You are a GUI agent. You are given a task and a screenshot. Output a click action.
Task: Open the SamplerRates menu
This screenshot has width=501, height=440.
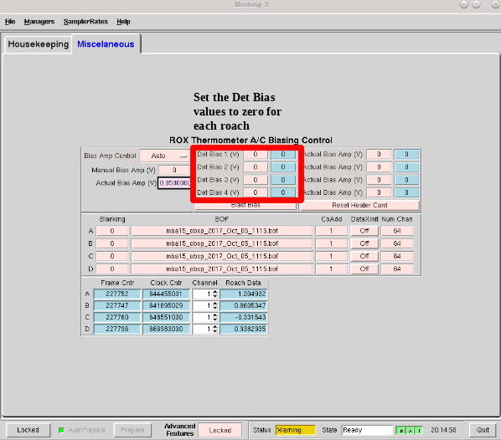[85, 22]
